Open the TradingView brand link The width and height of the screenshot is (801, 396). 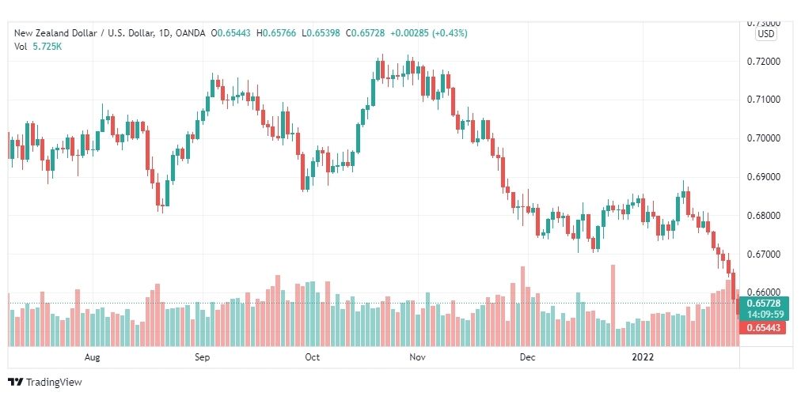tap(45, 382)
